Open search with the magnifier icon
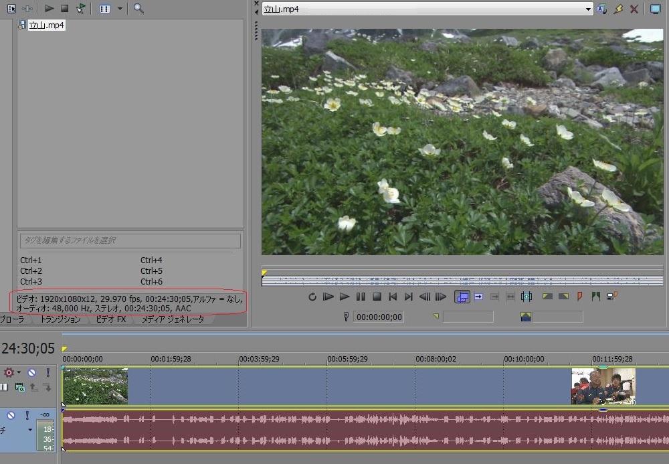This screenshot has width=669, height=464. click(x=138, y=9)
